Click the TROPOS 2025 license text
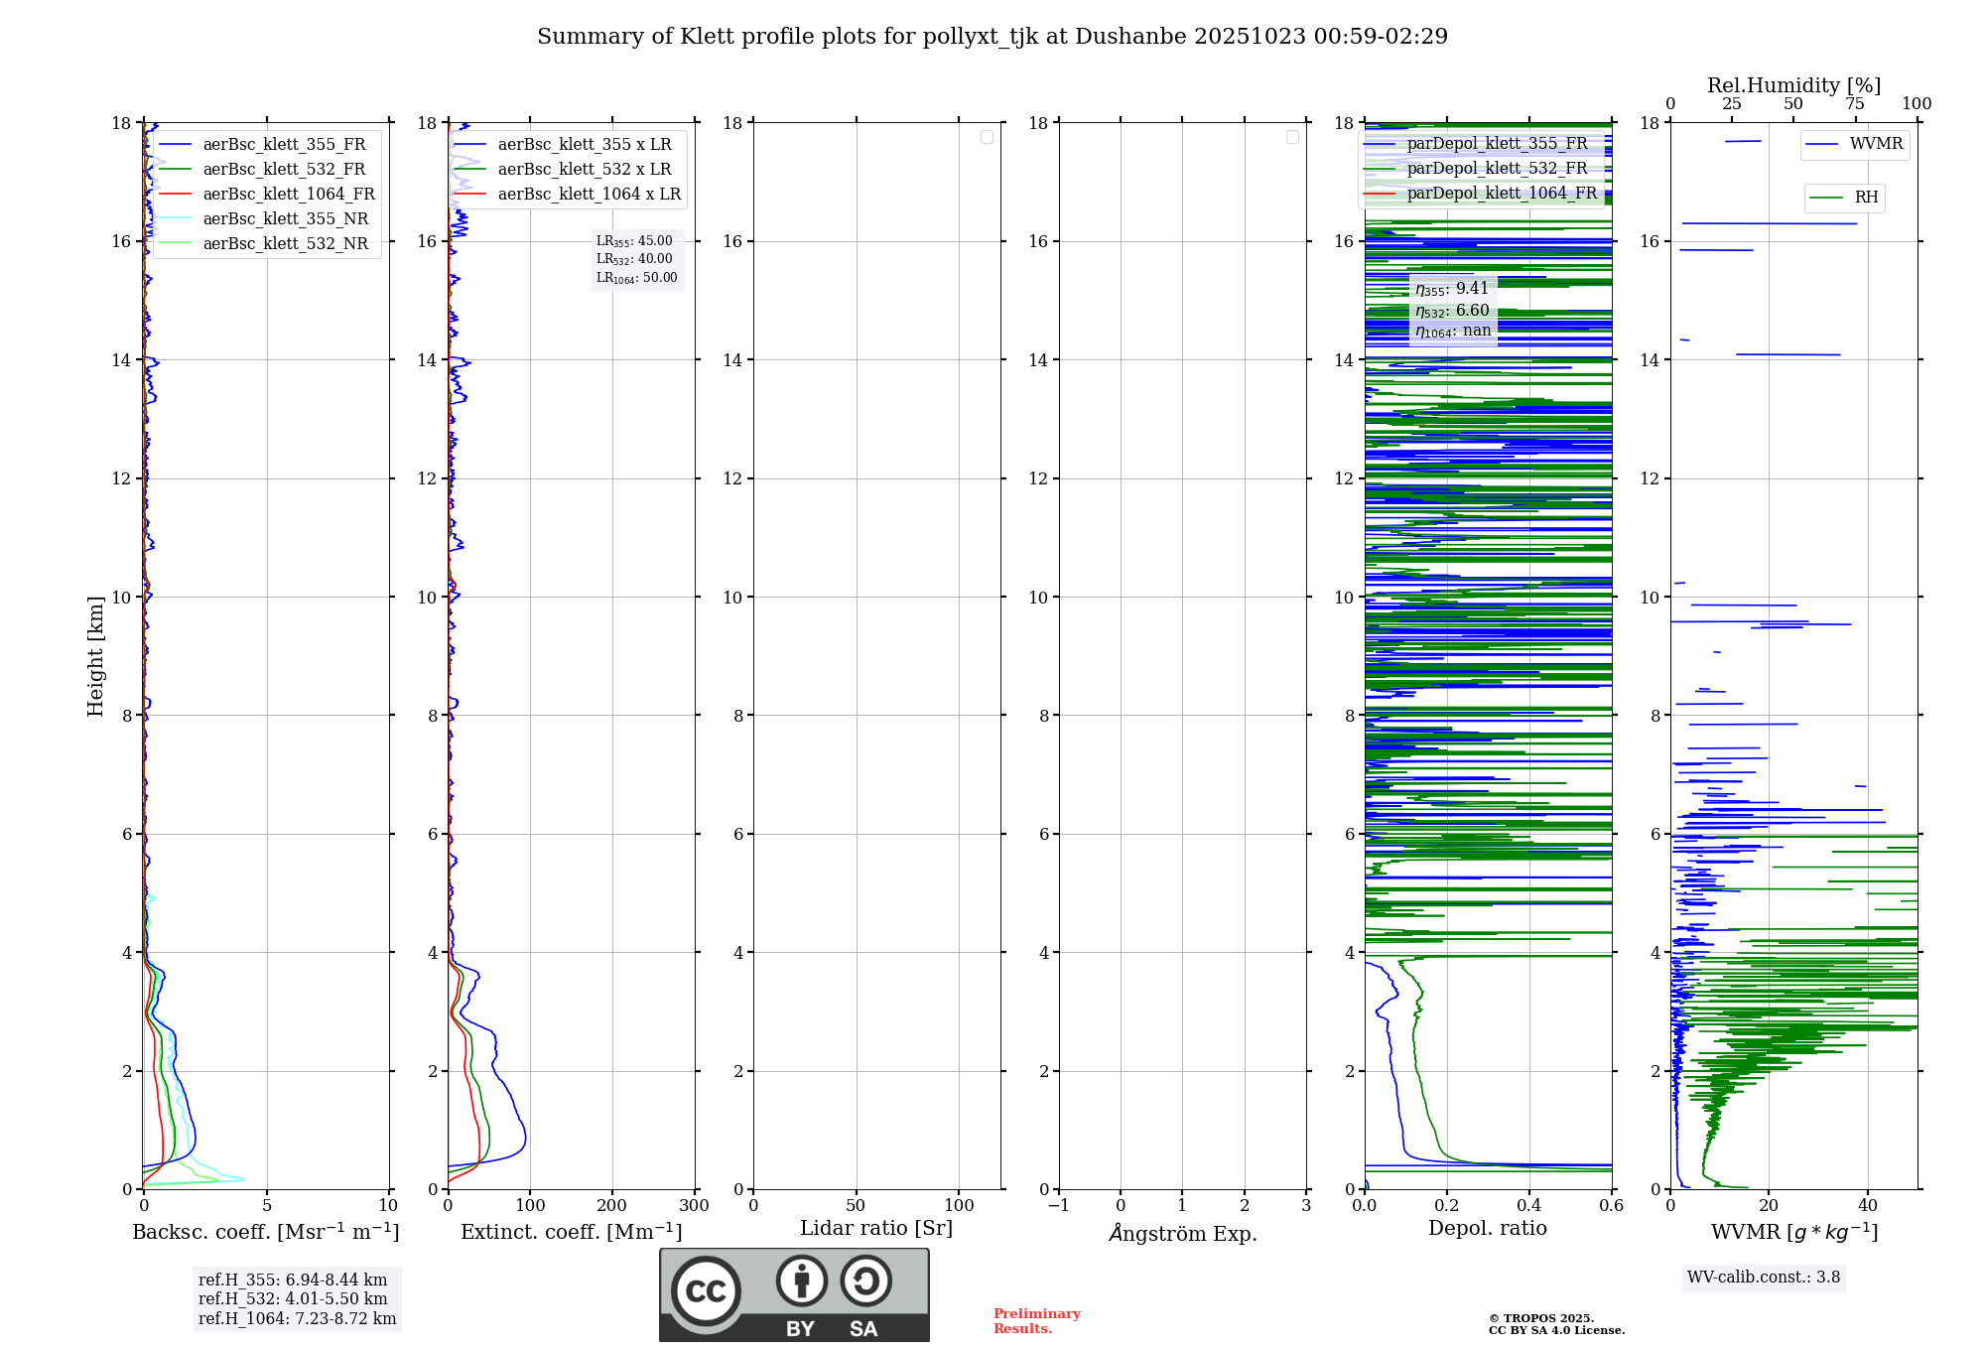The image size is (1985, 1350). pyautogui.click(x=1555, y=1324)
